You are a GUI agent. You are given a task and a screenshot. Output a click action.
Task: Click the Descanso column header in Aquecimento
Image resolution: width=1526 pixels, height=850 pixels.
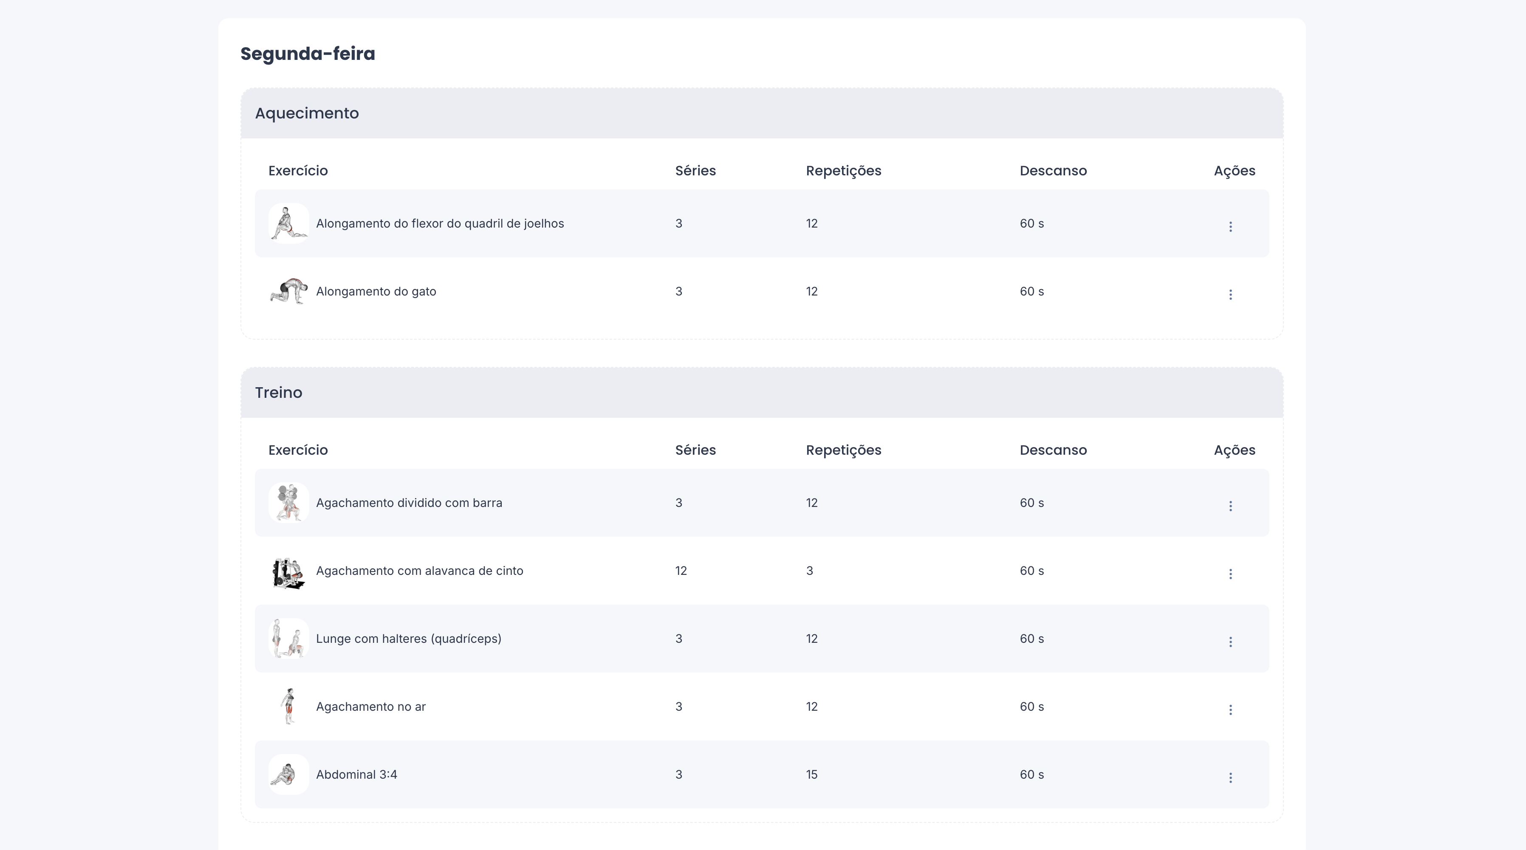[x=1053, y=171]
